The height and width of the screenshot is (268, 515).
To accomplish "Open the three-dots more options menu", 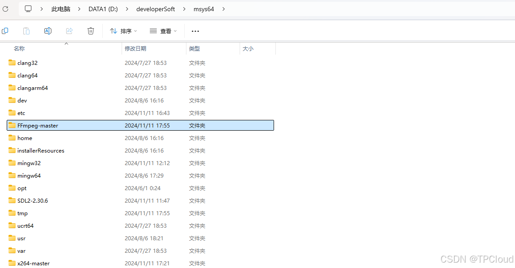I will point(195,31).
